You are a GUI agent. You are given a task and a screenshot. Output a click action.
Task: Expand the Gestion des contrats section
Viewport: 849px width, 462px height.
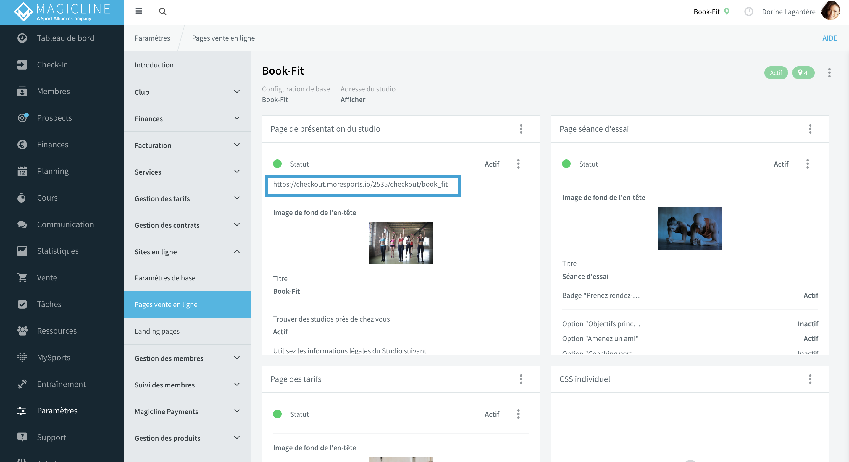point(187,225)
